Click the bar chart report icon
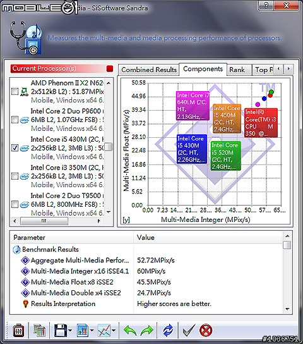 [83, 330]
